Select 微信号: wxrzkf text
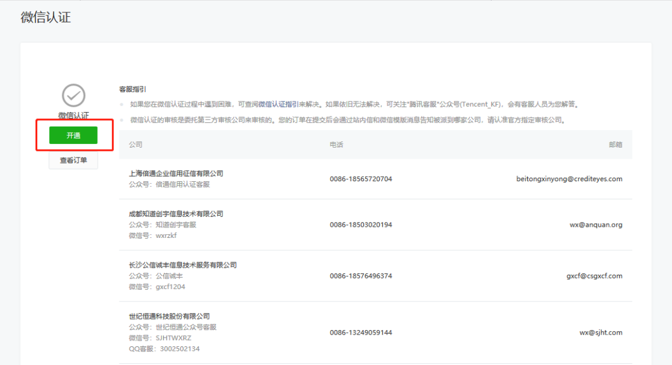 click(152, 235)
